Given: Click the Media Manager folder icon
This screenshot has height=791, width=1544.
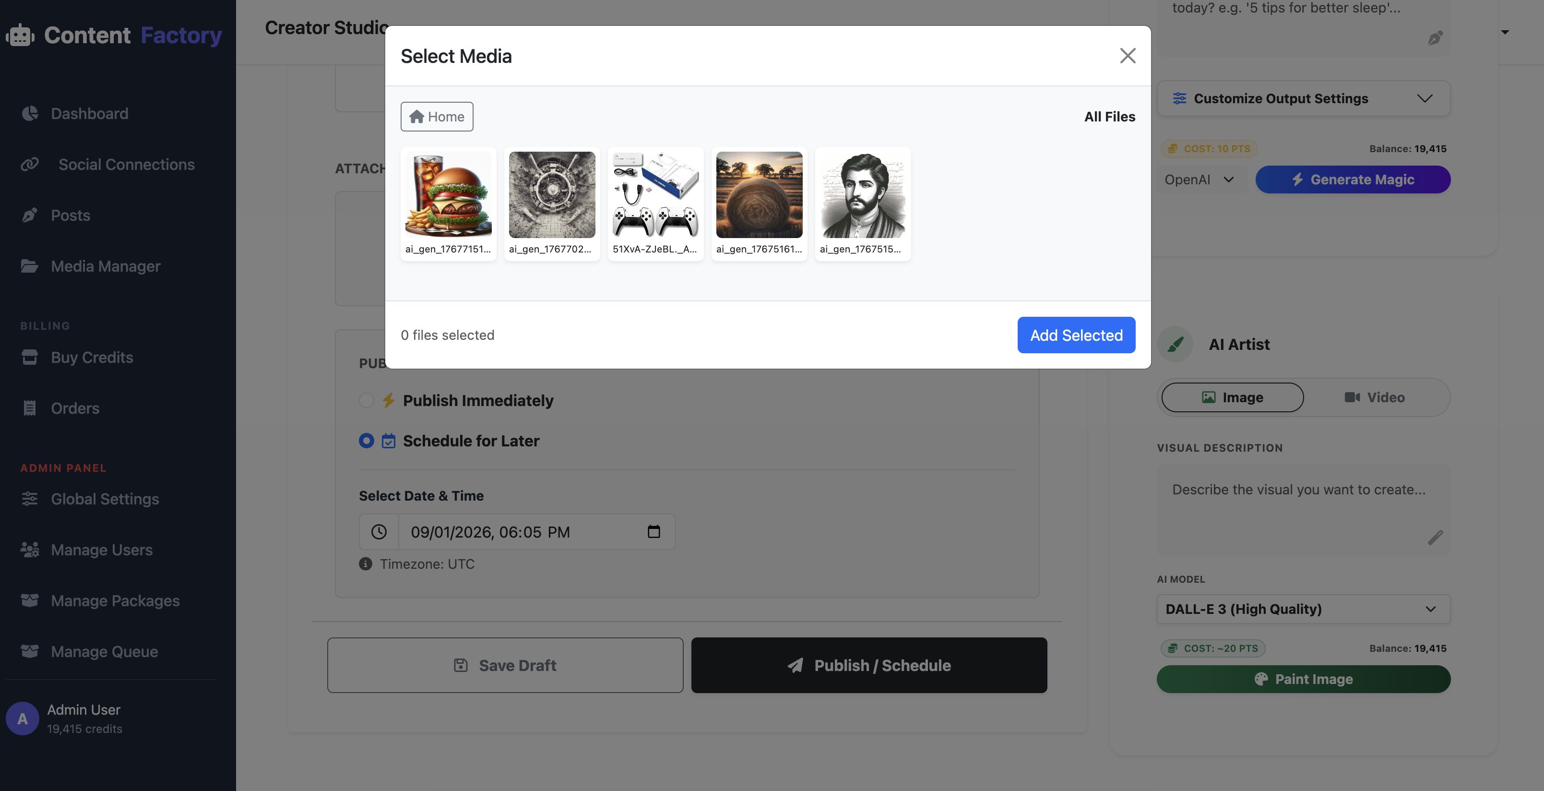Looking at the screenshot, I should 29,265.
